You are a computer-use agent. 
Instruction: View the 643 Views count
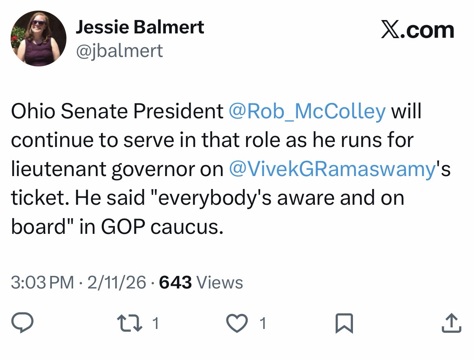(201, 282)
